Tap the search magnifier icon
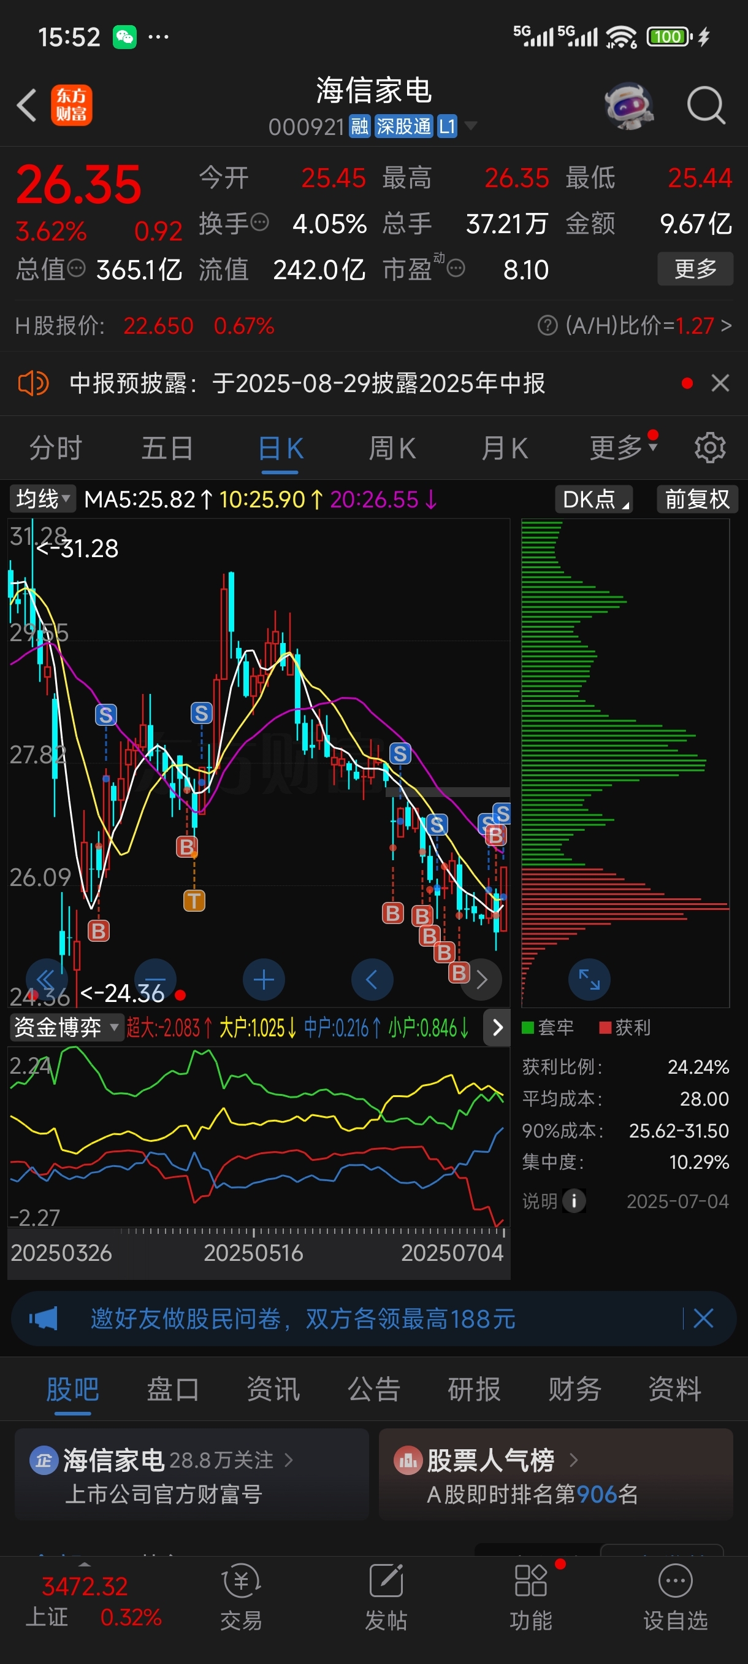This screenshot has height=1664, width=748. point(706,106)
